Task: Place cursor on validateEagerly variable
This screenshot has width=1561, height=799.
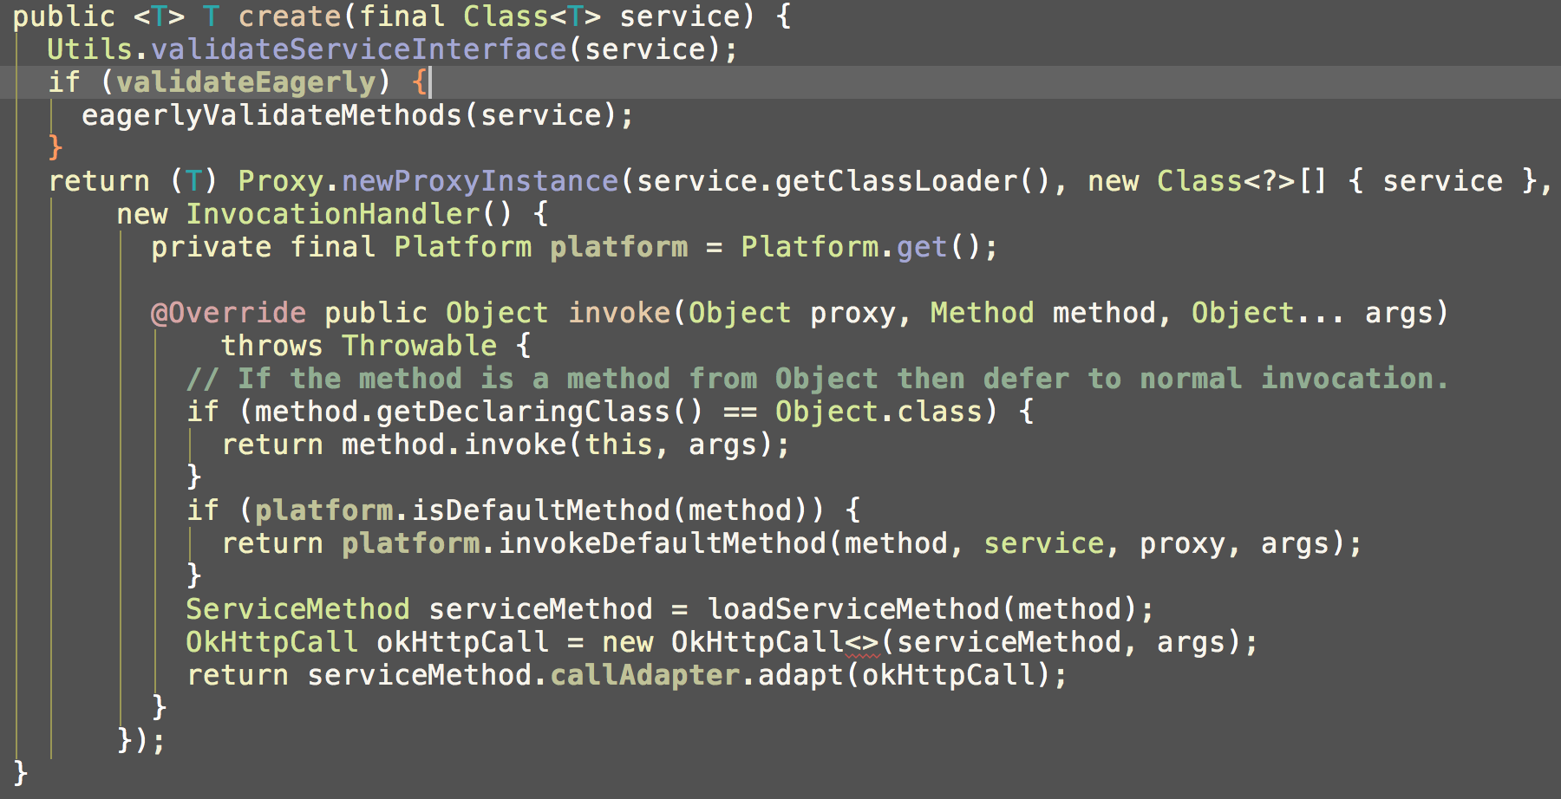Action: tap(246, 82)
